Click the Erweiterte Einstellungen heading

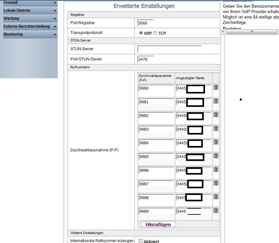[x=144, y=6]
